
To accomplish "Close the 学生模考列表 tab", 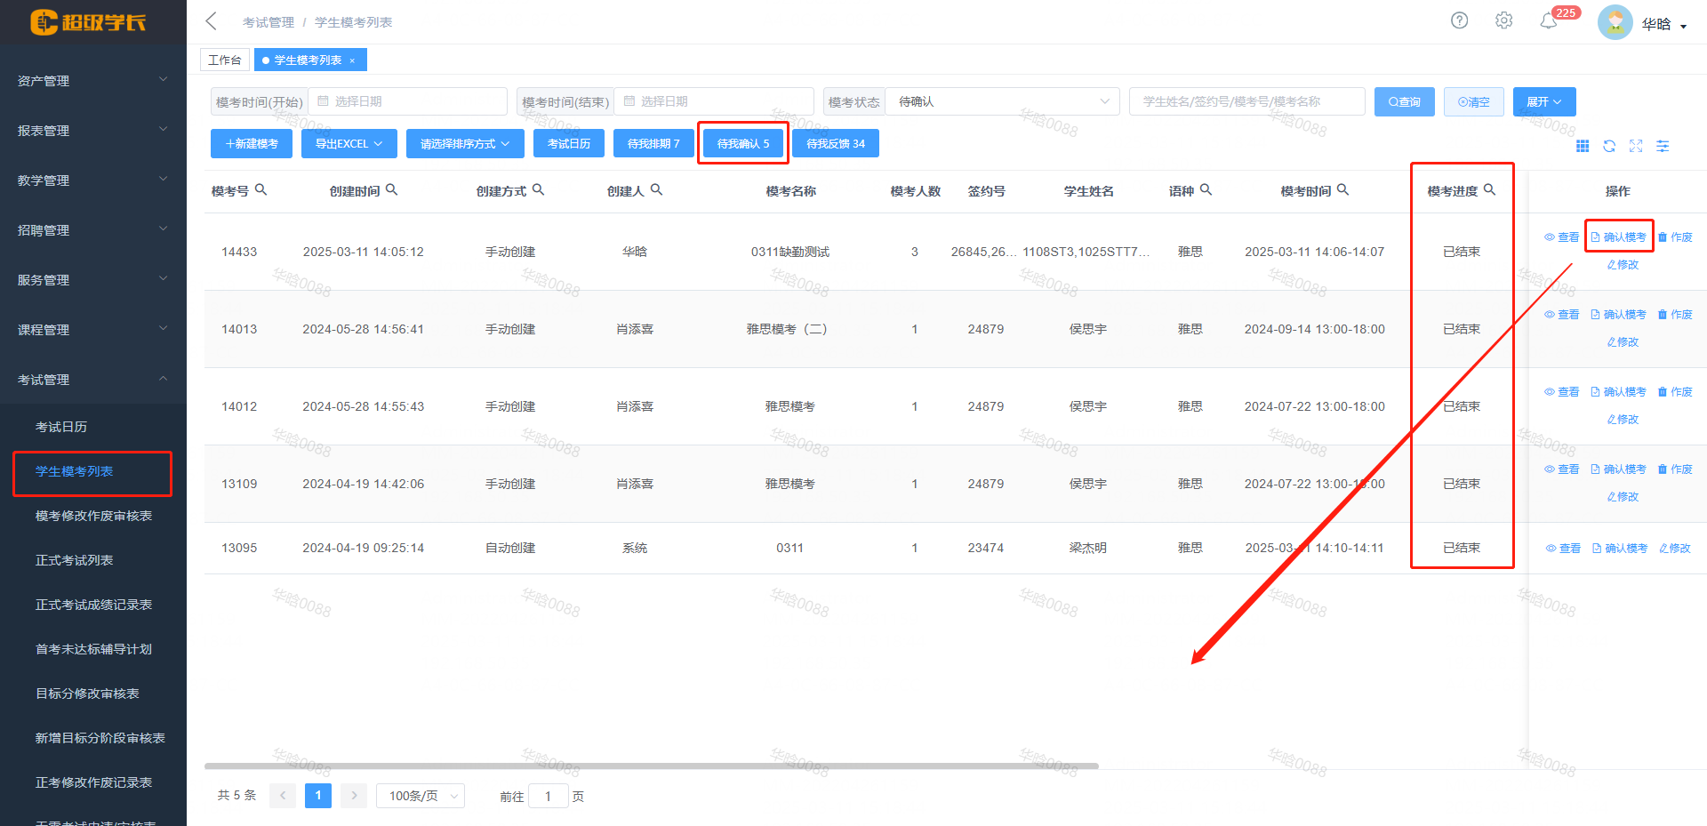I will (x=352, y=60).
